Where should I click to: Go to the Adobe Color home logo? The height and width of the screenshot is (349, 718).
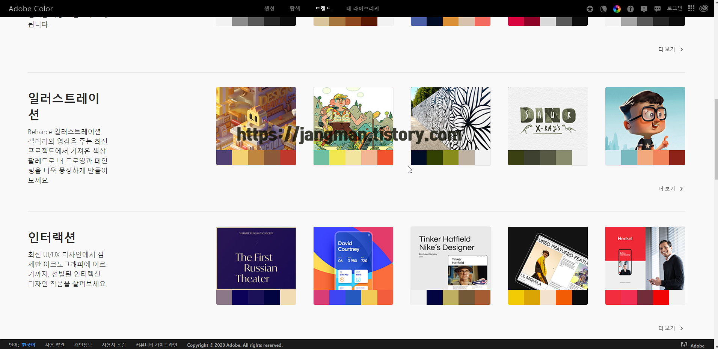point(31,9)
